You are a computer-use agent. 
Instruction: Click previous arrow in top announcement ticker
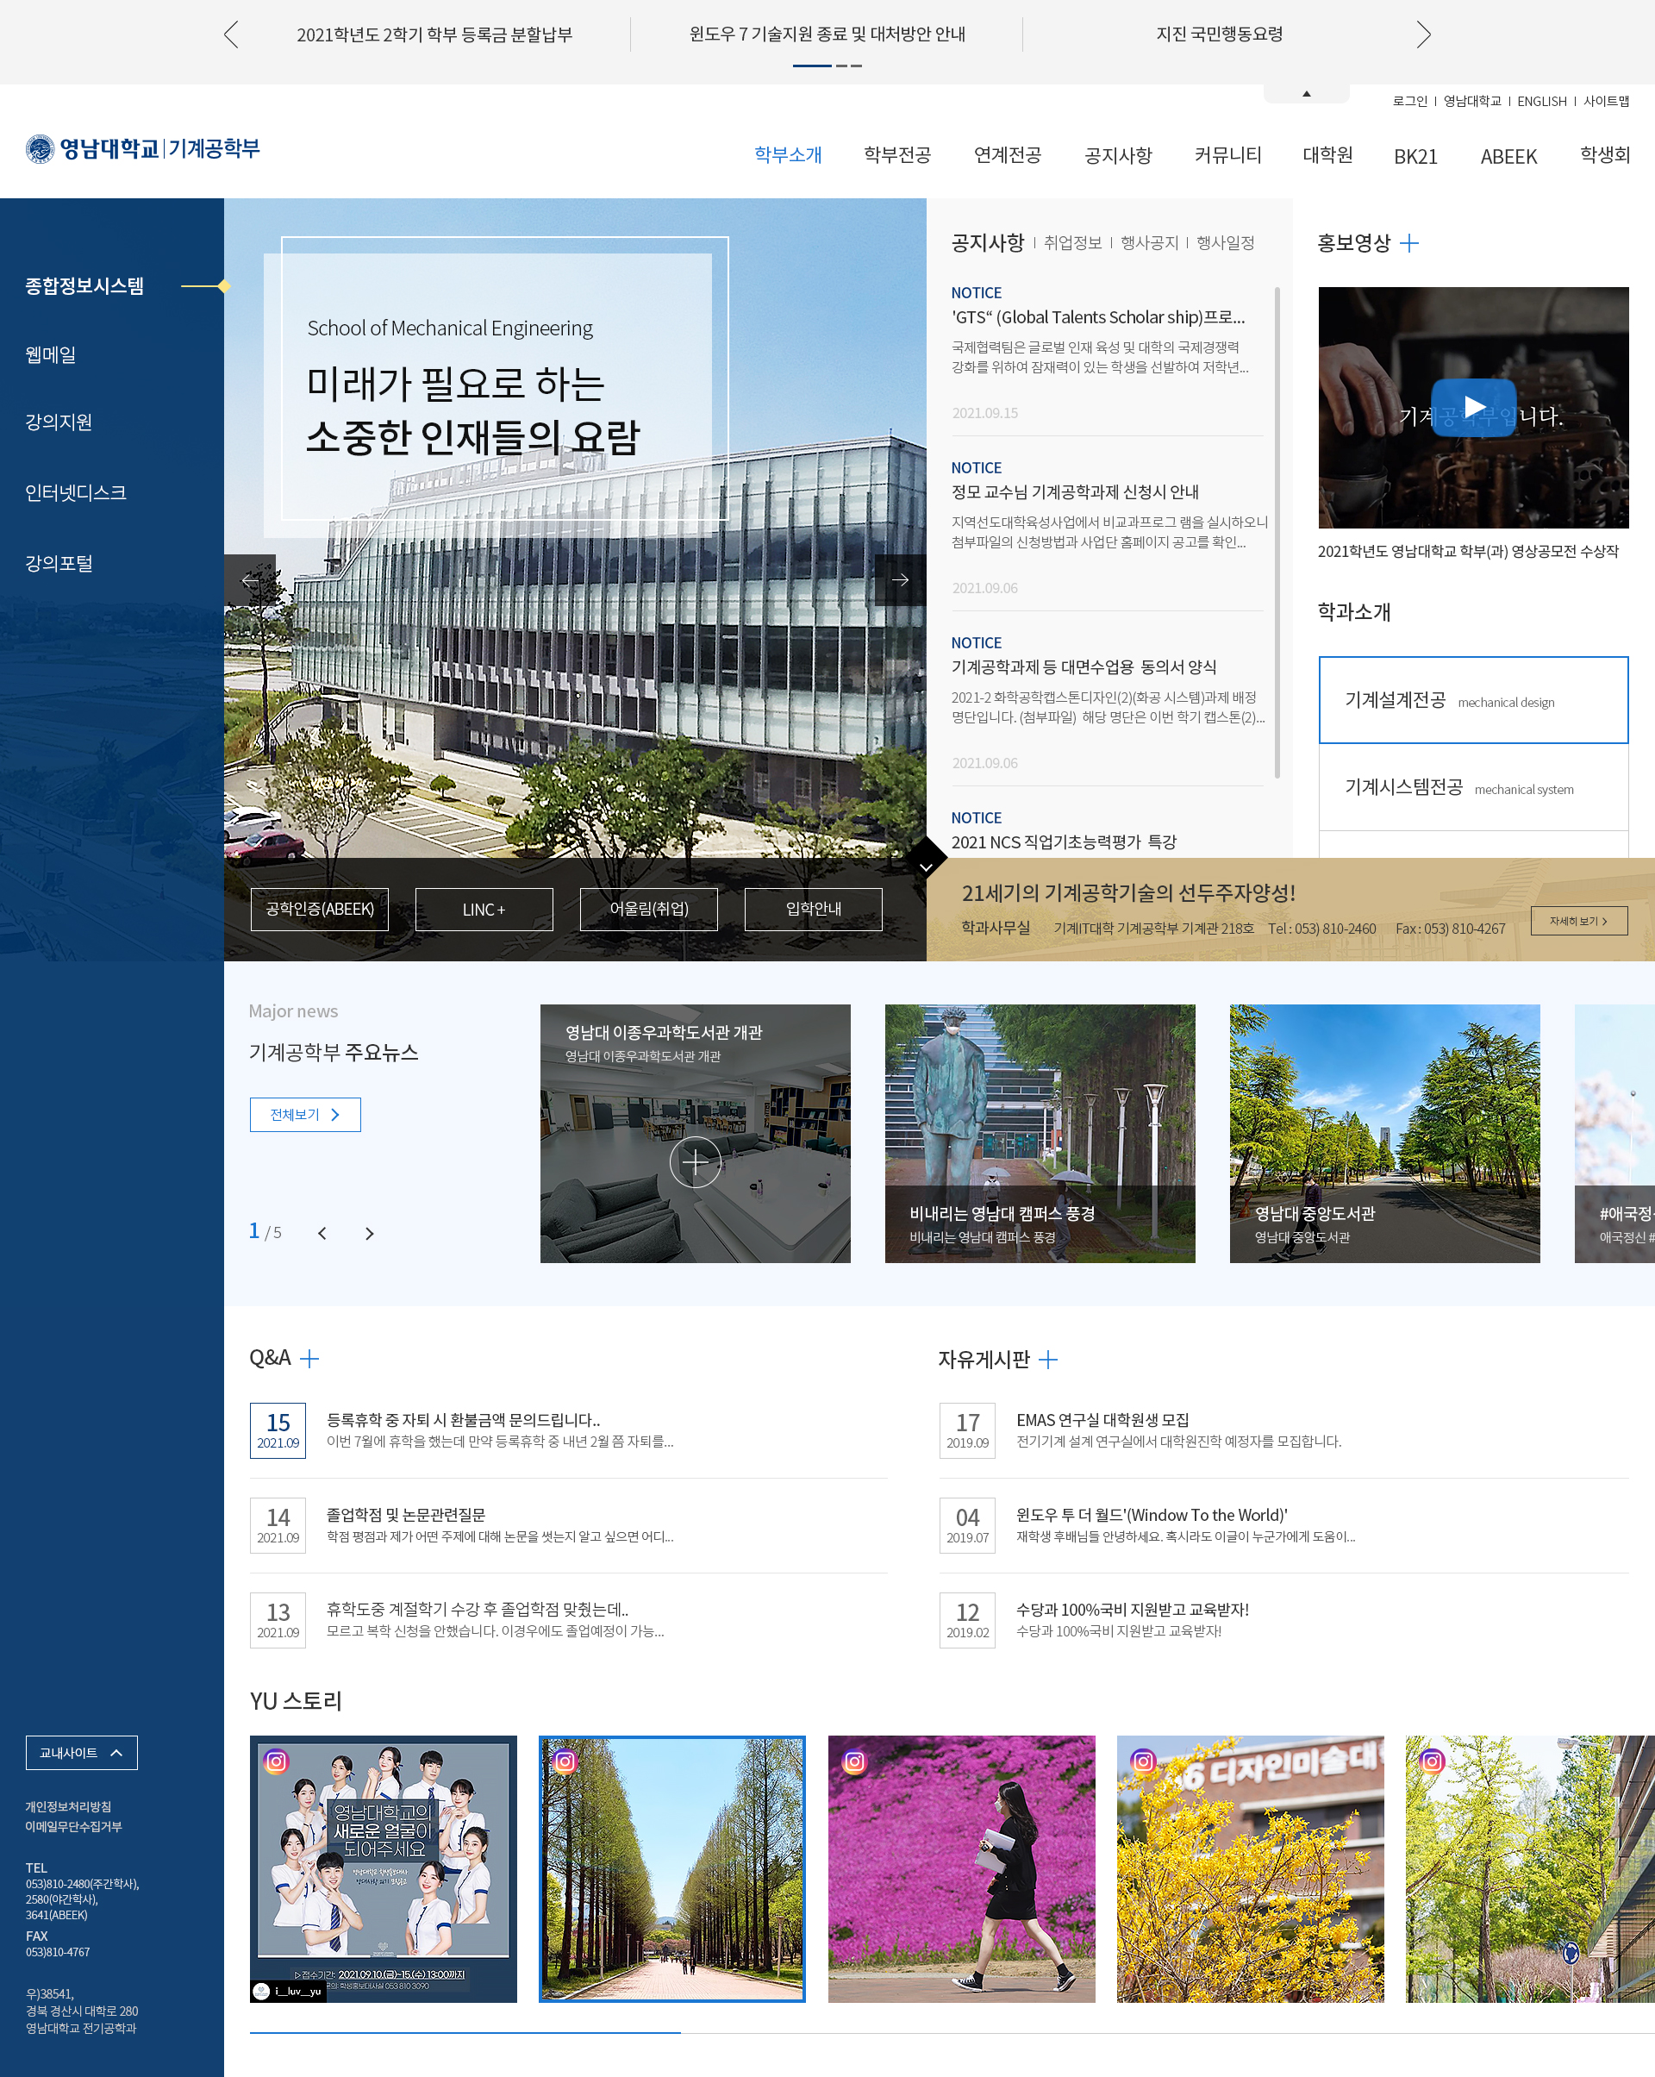pyautogui.click(x=230, y=34)
